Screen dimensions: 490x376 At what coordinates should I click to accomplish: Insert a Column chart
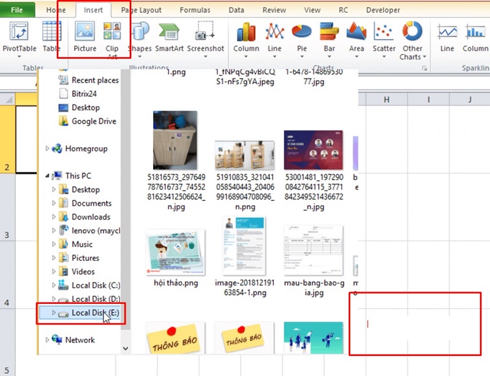(246, 36)
